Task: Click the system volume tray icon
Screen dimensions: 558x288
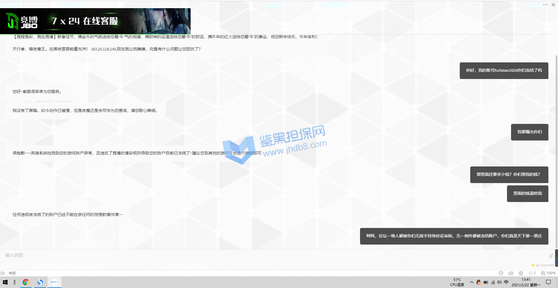Action: coord(499,282)
